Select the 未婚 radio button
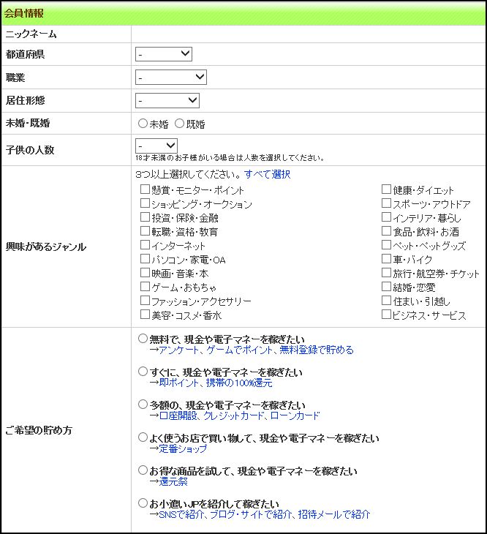The image size is (487, 534). click(x=143, y=124)
